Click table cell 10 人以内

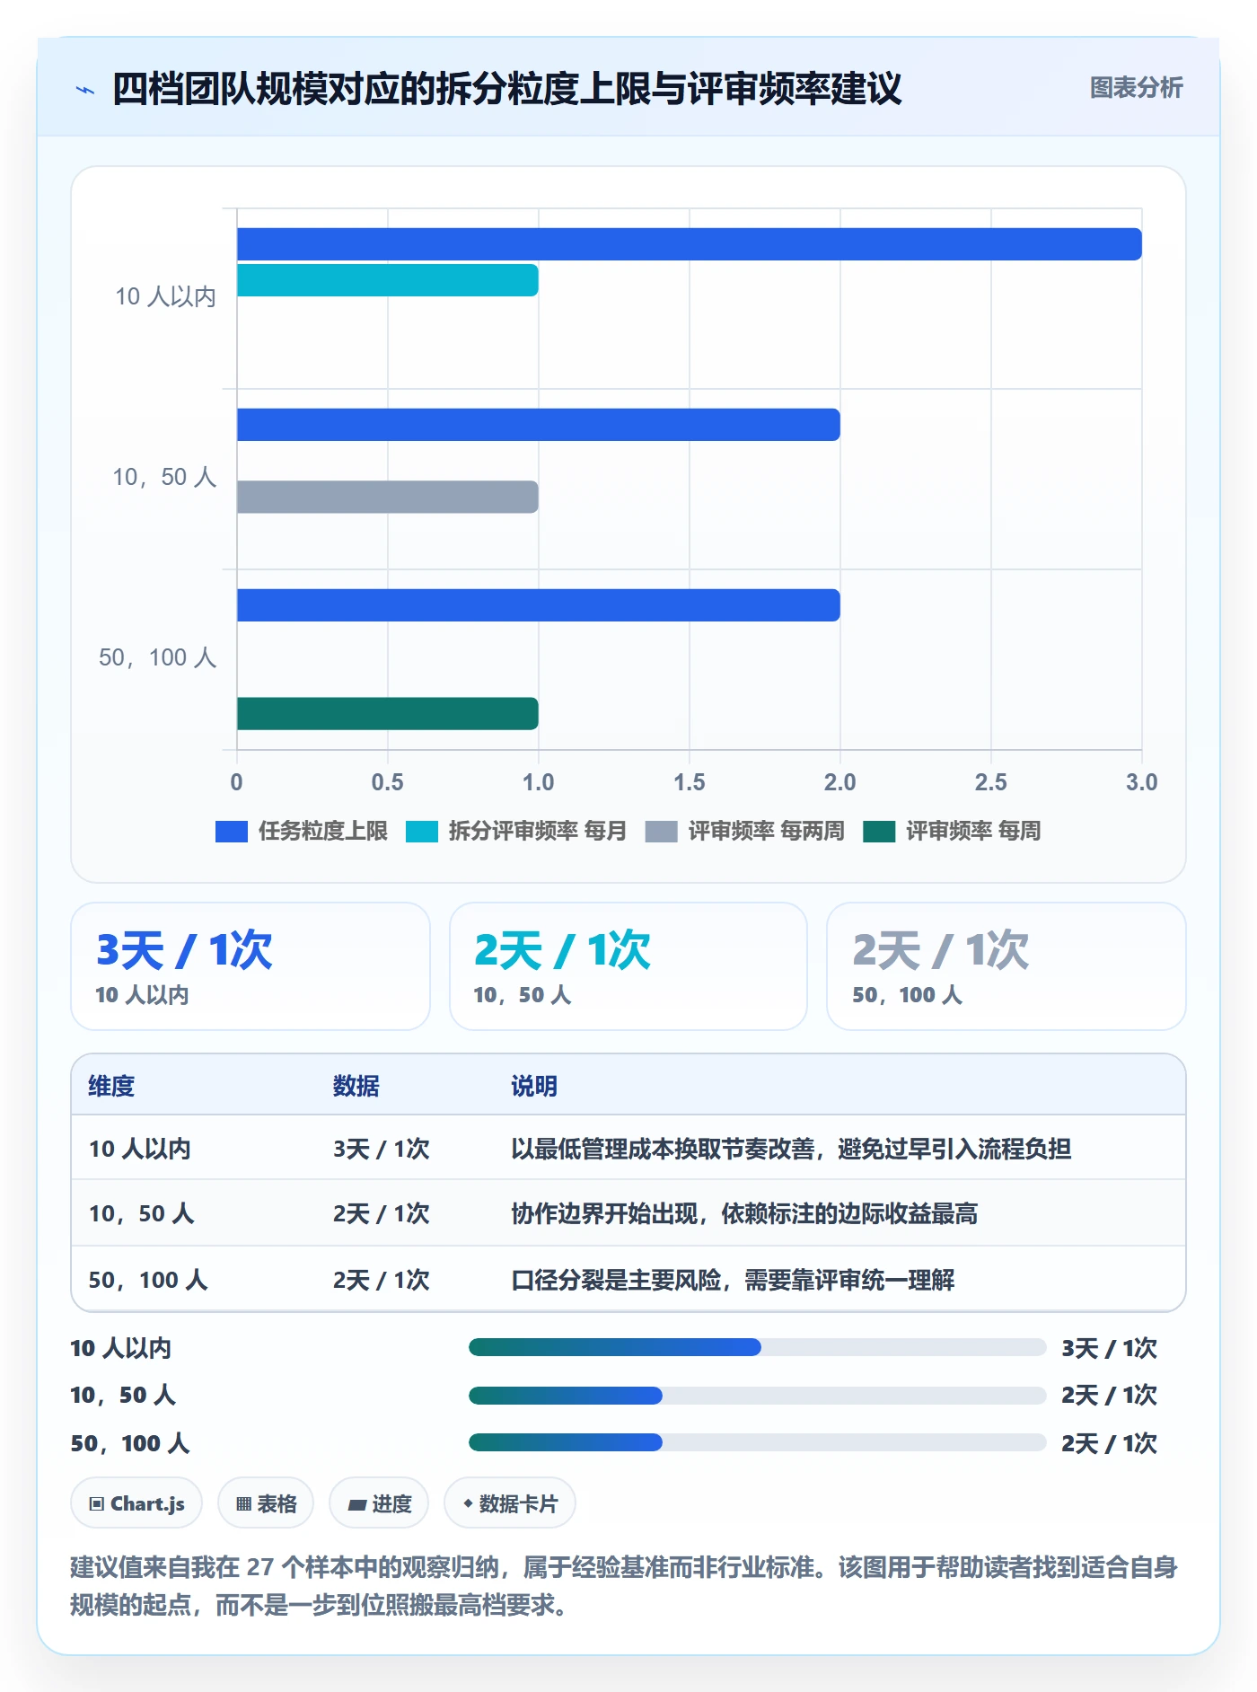tap(139, 1149)
